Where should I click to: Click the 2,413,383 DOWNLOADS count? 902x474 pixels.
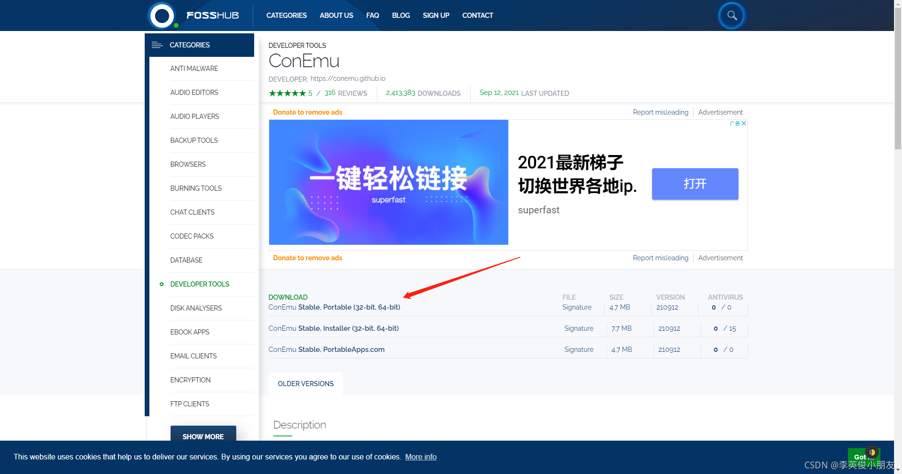click(423, 93)
